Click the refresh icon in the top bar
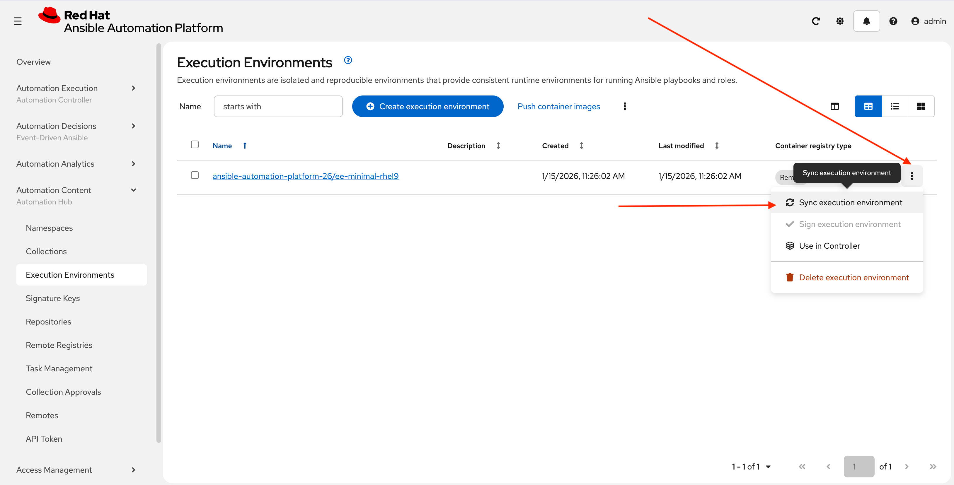 point(816,21)
